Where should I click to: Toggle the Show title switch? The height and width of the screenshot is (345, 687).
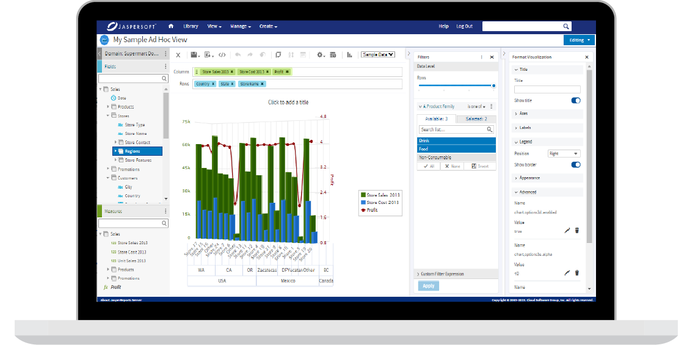575,101
